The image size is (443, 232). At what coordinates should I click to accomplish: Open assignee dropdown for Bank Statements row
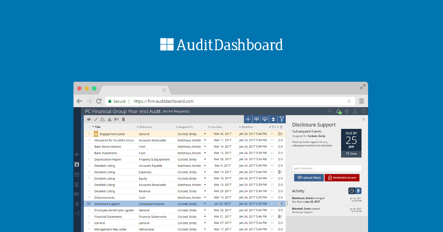click(x=205, y=153)
